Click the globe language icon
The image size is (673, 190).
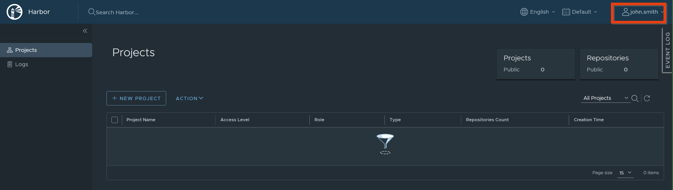click(x=524, y=12)
